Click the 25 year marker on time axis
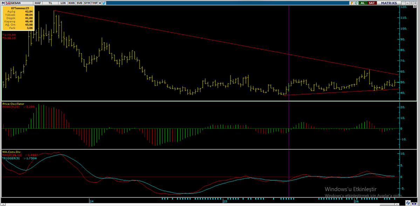 pos(225,201)
